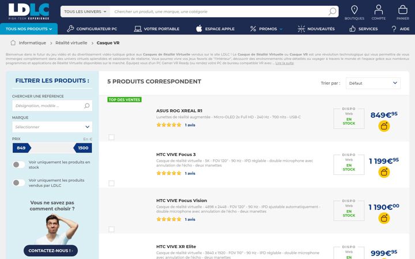Click the percent Promos icon
Screen dimensions: 415x259
pyautogui.click(x=253, y=29)
